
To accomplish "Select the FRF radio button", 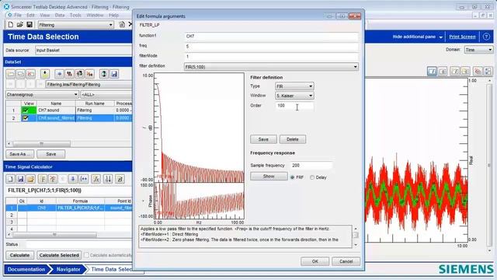I will pos(292,177).
